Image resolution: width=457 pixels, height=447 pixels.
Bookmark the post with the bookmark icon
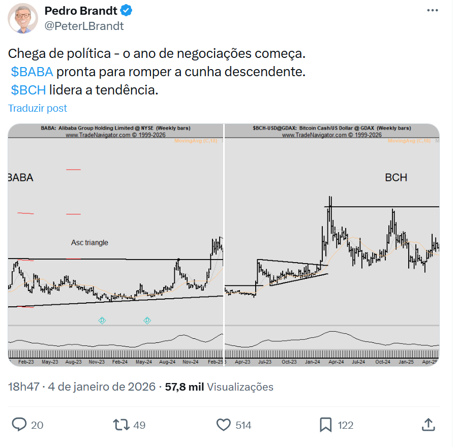(x=326, y=425)
